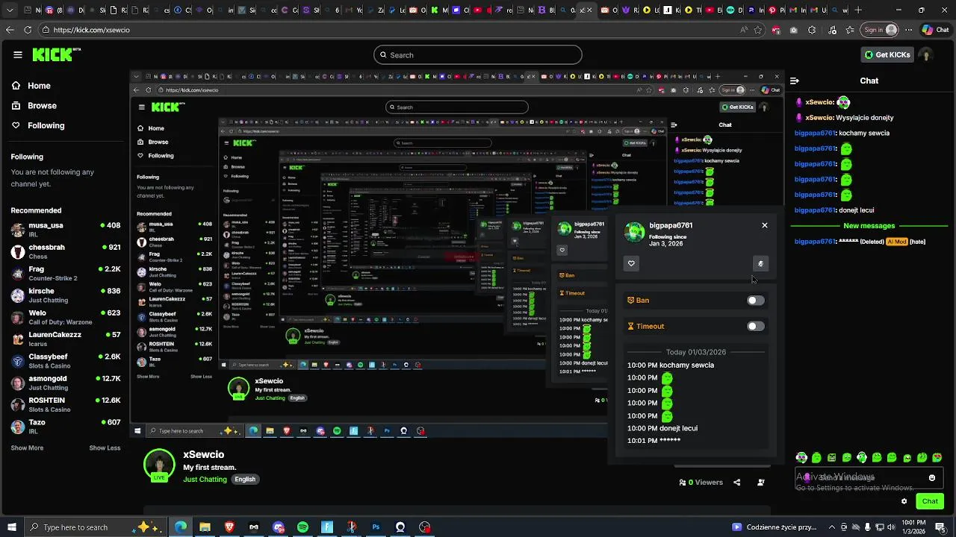
Task: Click the English language tag
Action: tap(245, 480)
